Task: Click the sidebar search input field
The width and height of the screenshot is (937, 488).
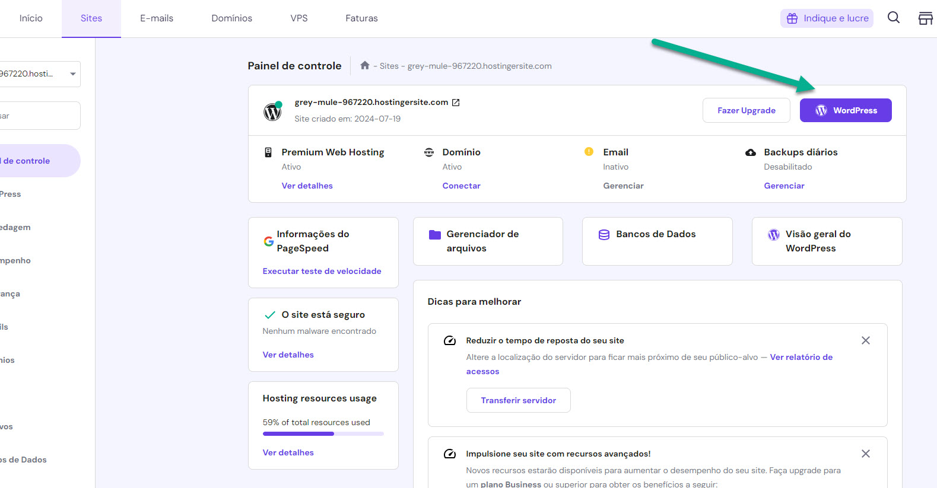Action: [39, 116]
